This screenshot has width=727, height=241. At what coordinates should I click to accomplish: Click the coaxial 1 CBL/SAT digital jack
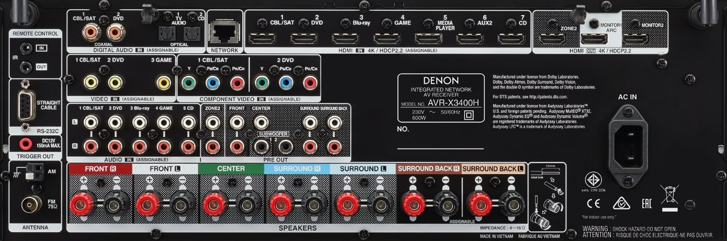coord(91,32)
